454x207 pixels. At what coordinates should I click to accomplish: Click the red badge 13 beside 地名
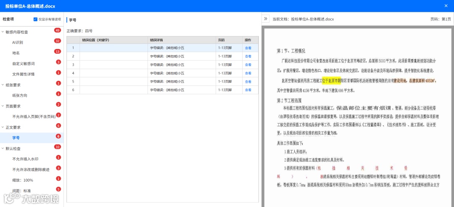pyautogui.click(x=57, y=52)
